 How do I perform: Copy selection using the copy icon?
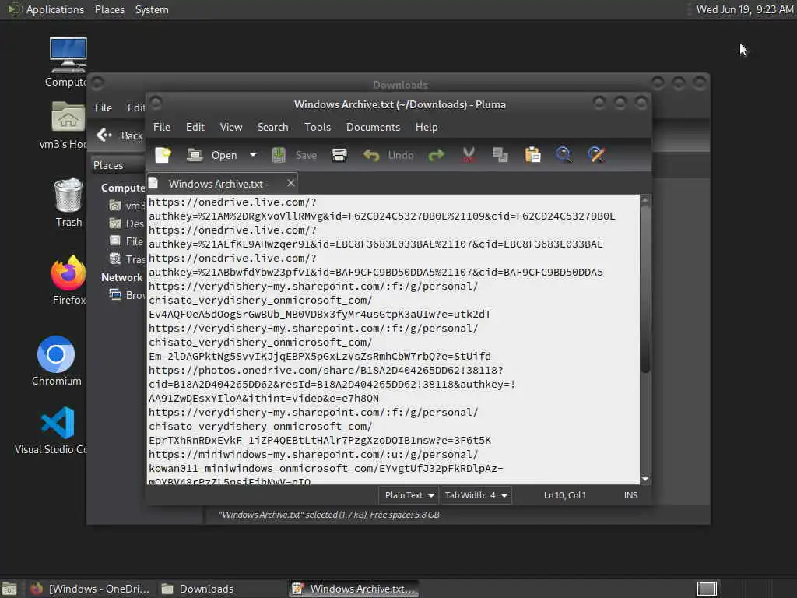point(500,155)
